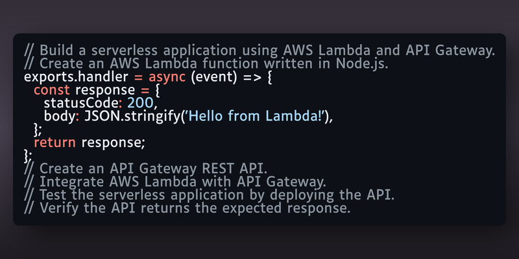Click comment 'Create an AWS Lambda function' line
Screen dimensions: 519x259
click(206, 63)
